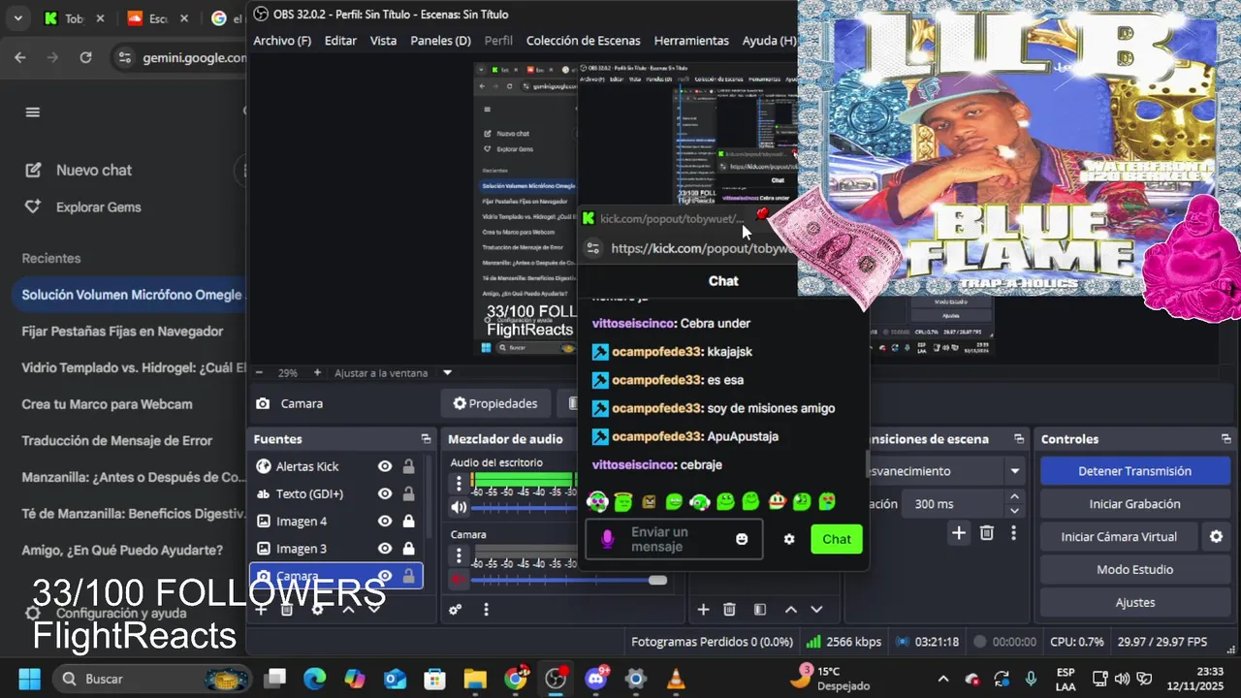
Task: Unmute the Camara audio channel
Action: pos(459,580)
